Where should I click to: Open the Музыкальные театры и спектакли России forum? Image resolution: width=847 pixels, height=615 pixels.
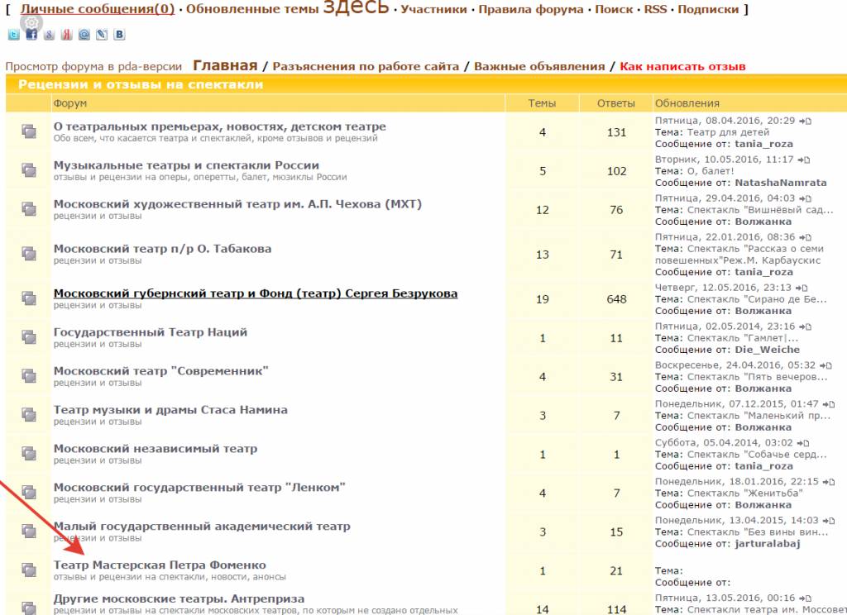coord(186,165)
